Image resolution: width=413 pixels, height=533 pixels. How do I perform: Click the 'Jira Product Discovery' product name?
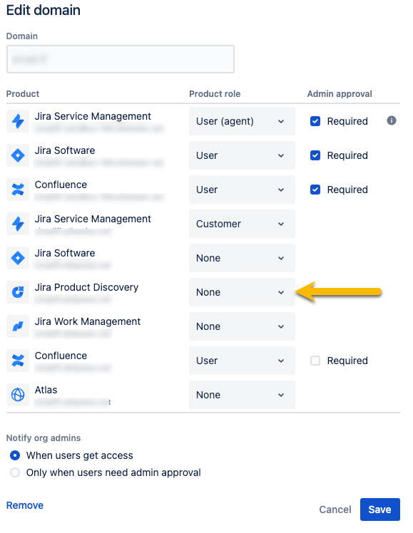click(x=86, y=287)
